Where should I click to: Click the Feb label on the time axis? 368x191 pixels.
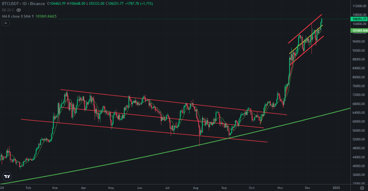click(x=28, y=188)
